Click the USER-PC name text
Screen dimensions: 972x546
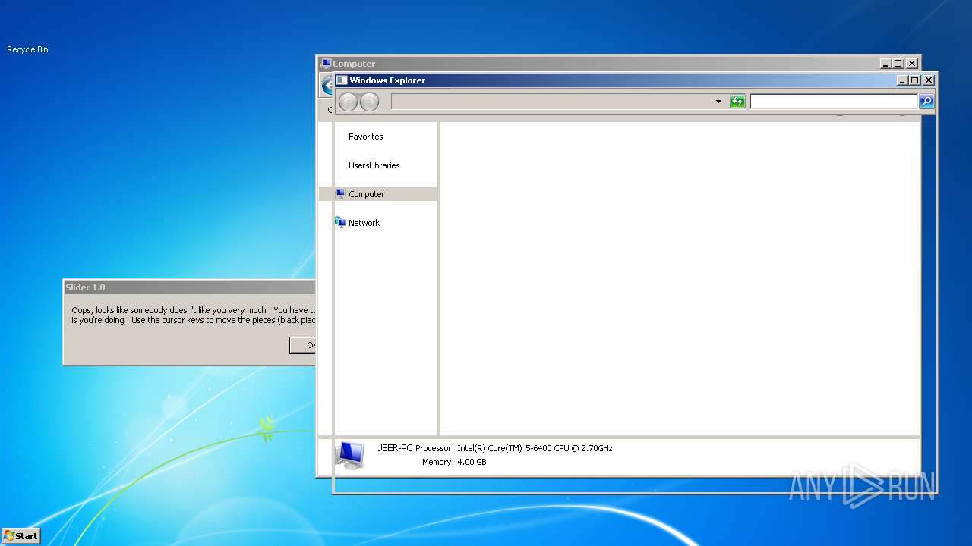click(394, 448)
